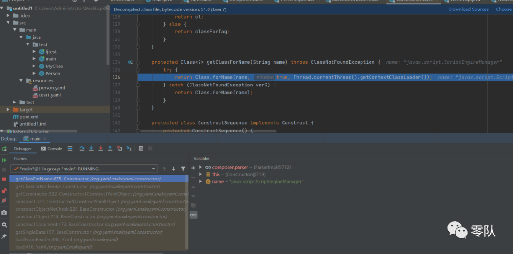Click the Step Into icon
This screenshot has width=513, height=254.
click(x=91, y=149)
